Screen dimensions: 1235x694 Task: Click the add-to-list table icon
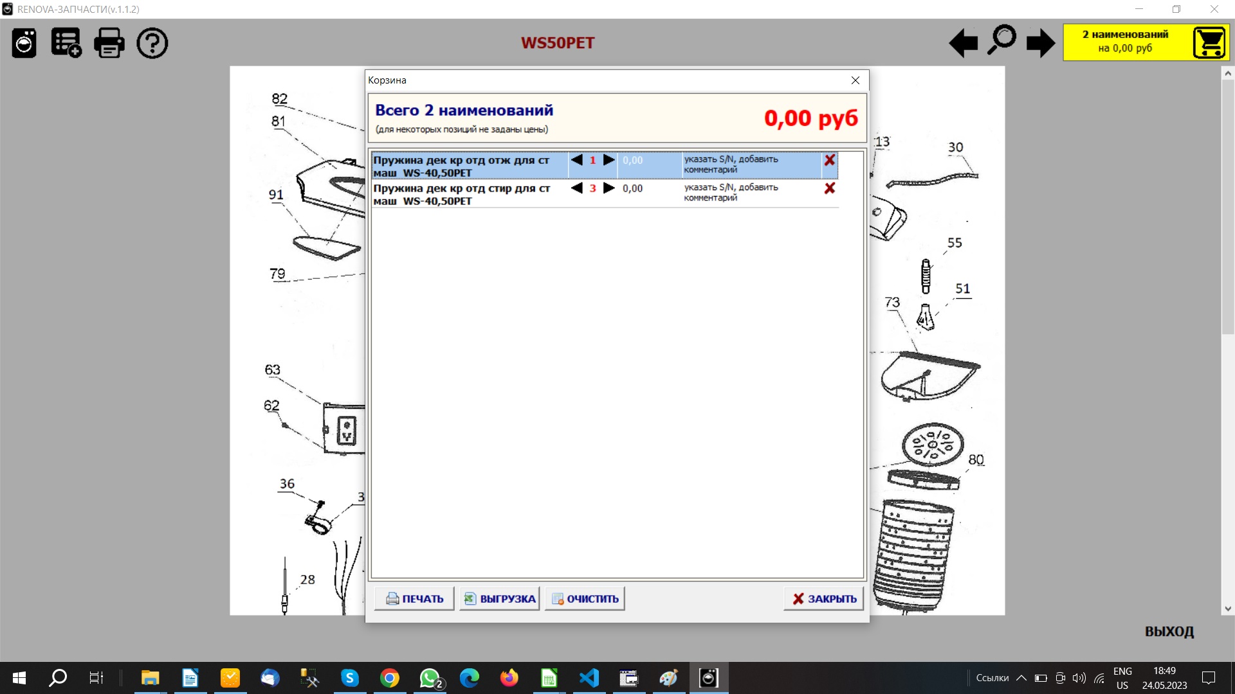tap(66, 44)
